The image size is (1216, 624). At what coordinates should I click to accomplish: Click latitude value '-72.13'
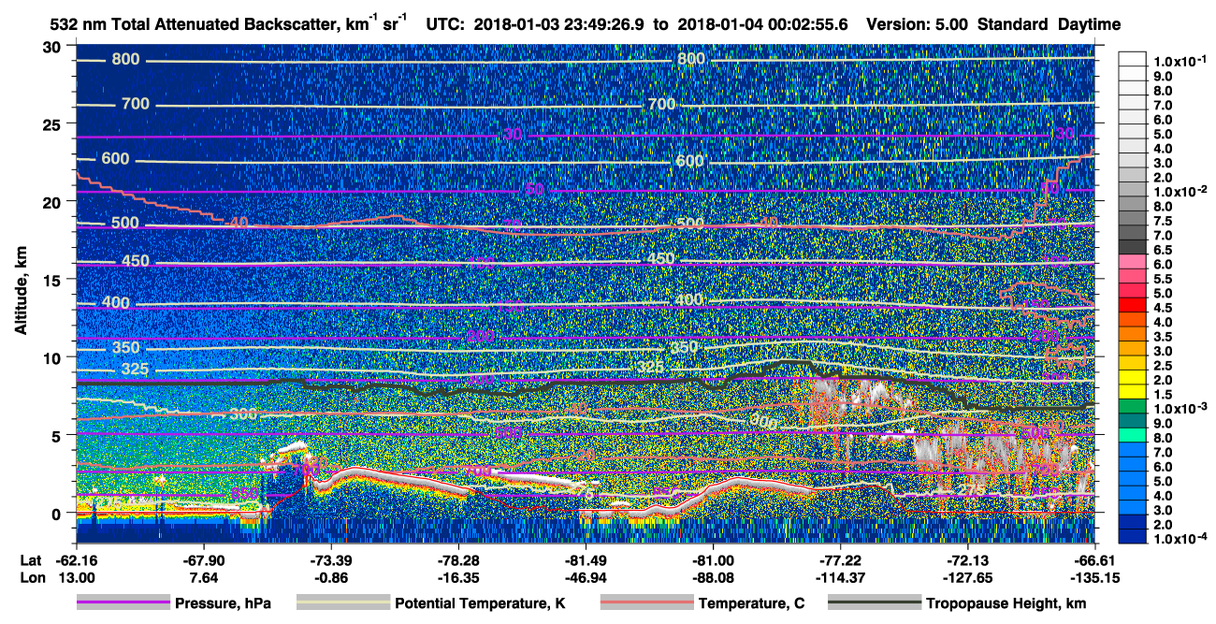(968, 559)
